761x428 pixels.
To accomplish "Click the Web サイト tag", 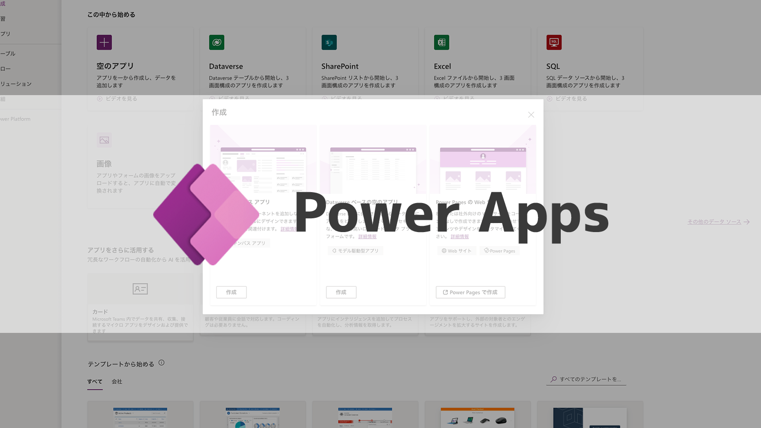I will coord(457,251).
